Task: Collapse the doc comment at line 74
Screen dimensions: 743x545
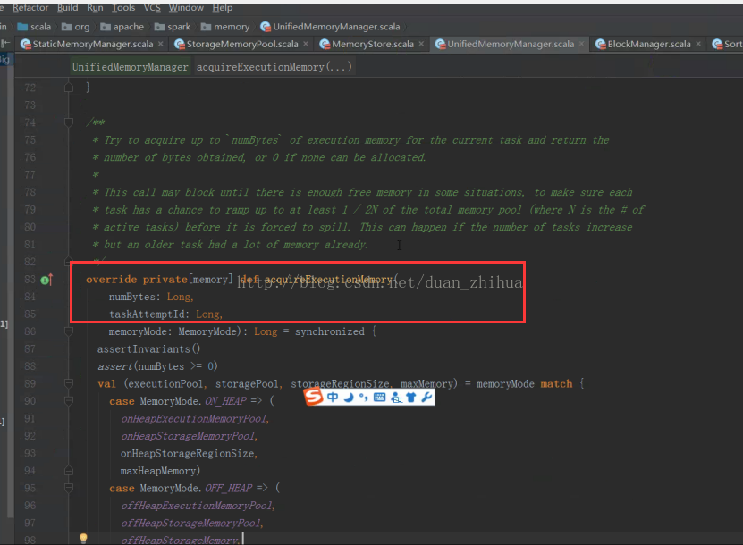Action: [x=69, y=122]
